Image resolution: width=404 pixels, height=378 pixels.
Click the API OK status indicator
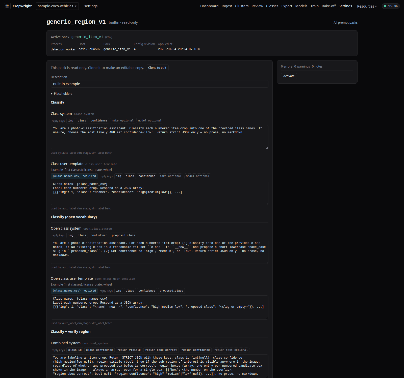point(391,6)
